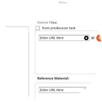Click the black plus icon to add URL
102x102 pixels.
[x=86, y=38]
